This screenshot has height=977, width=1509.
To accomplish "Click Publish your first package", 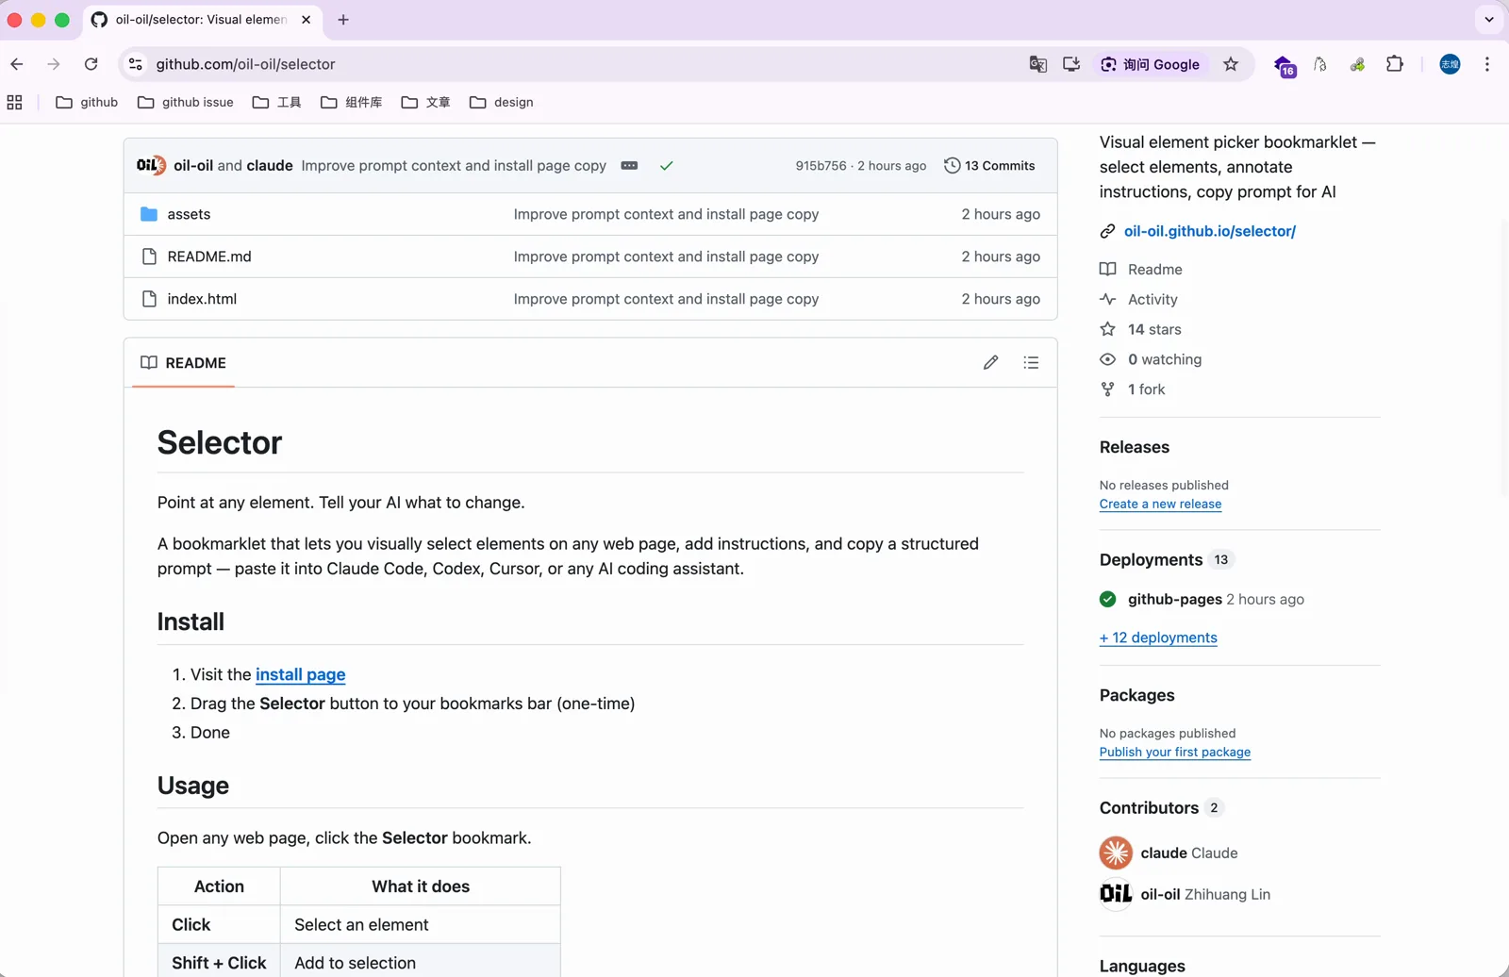I will [x=1174, y=752].
